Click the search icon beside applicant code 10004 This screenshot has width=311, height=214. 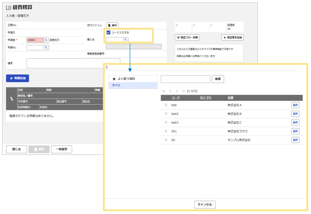pos(46,40)
